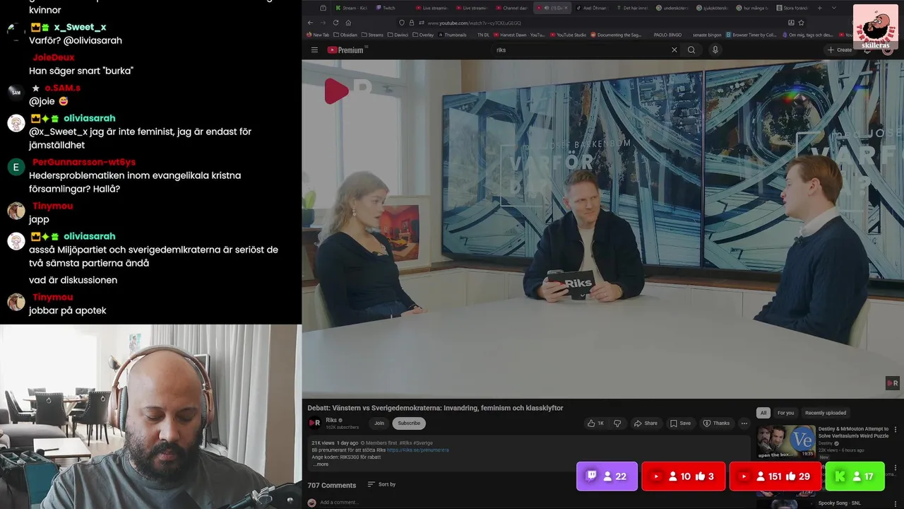Open the comments 'Sort by' dropdown

[381, 484]
